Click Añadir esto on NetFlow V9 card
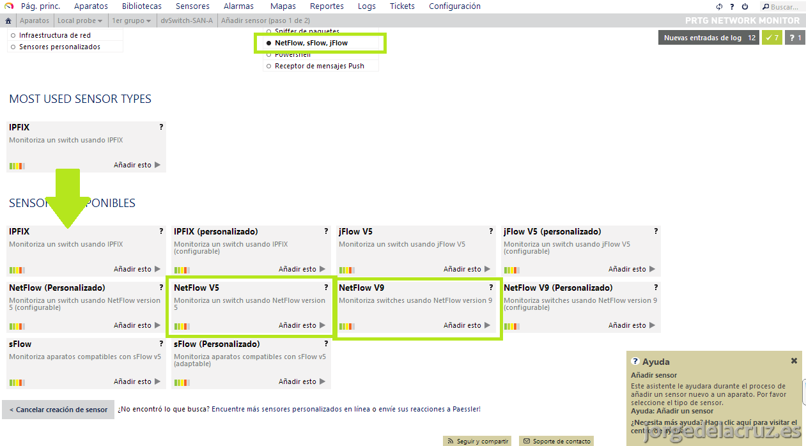 click(x=467, y=325)
